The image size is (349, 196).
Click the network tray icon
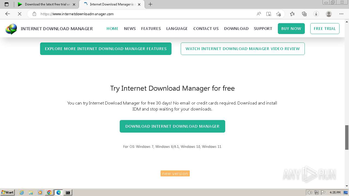point(317,192)
